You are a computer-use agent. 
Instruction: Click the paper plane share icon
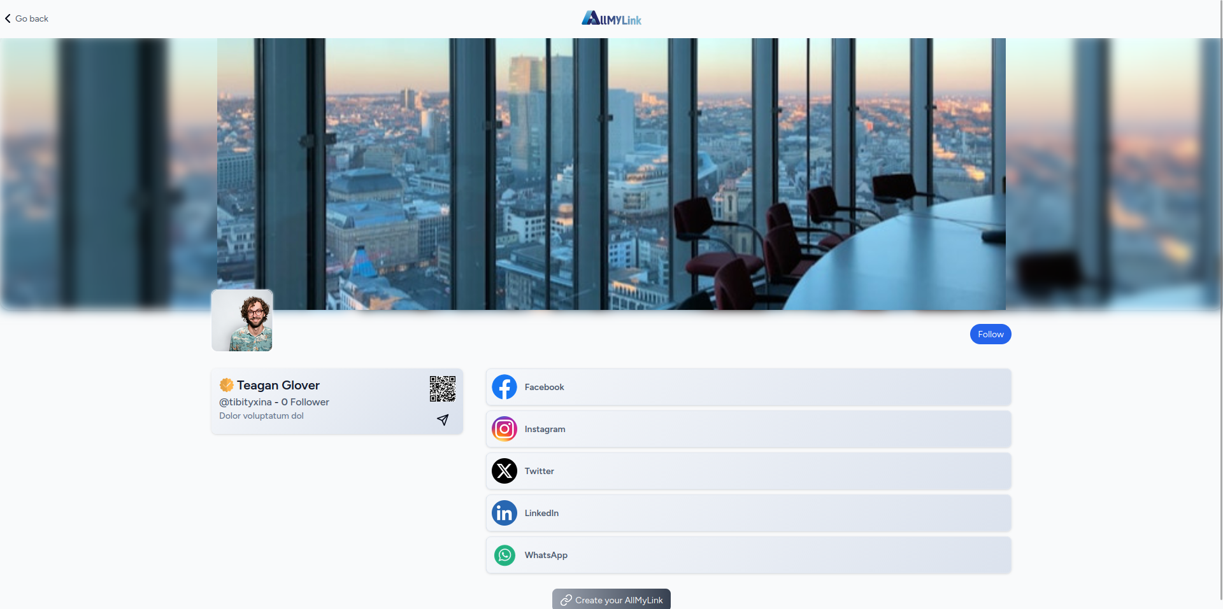pyautogui.click(x=443, y=419)
